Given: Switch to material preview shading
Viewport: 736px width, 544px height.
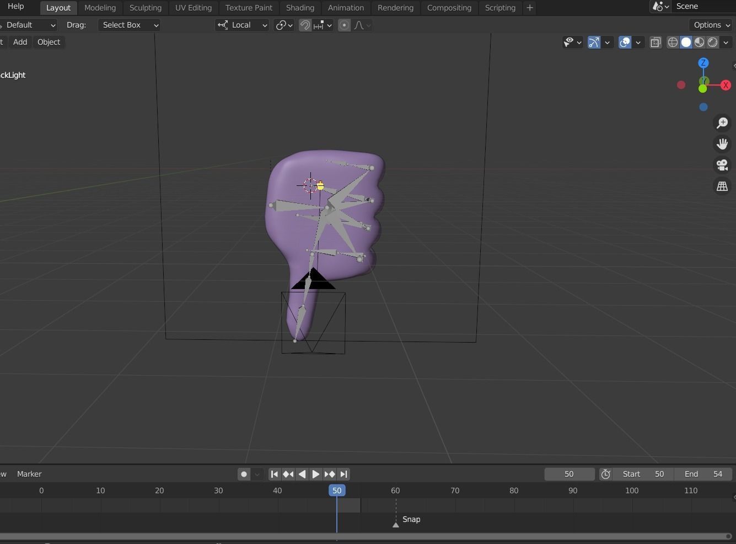Looking at the screenshot, I should pyautogui.click(x=699, y=42).
